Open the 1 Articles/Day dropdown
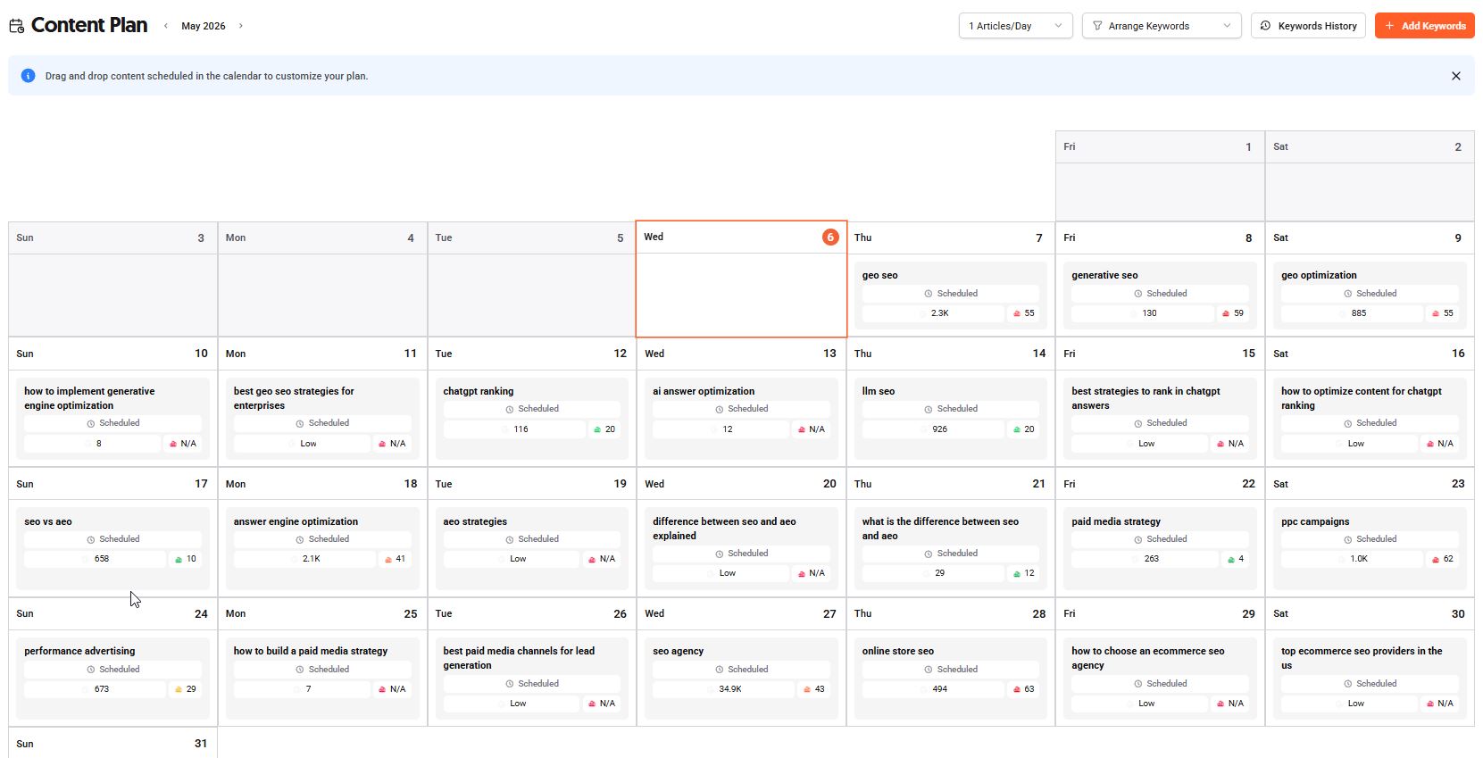The image size is (1483, 758). pyautogui.click(x=1016, y=26)
